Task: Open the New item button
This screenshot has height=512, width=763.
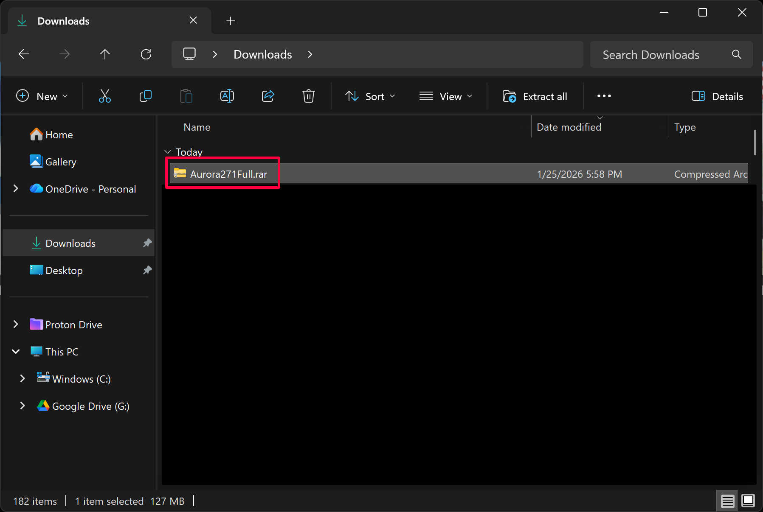Action: pos(42,96)
